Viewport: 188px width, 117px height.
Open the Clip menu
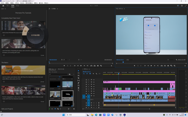pyautogui.click(x=12, y=3)
